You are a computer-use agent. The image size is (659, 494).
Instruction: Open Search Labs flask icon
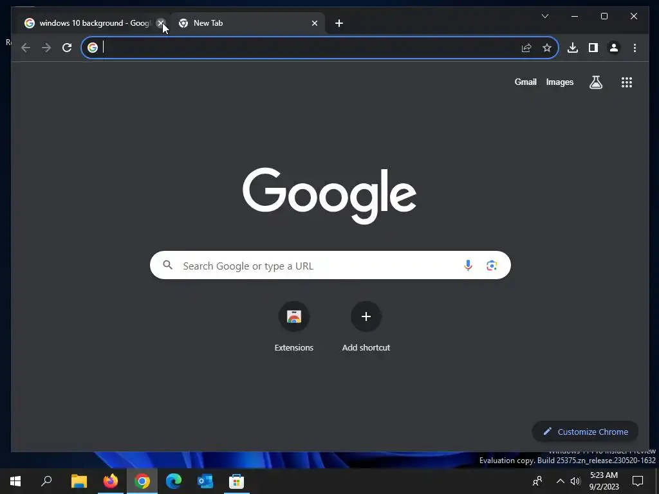(x=595, y=82)
